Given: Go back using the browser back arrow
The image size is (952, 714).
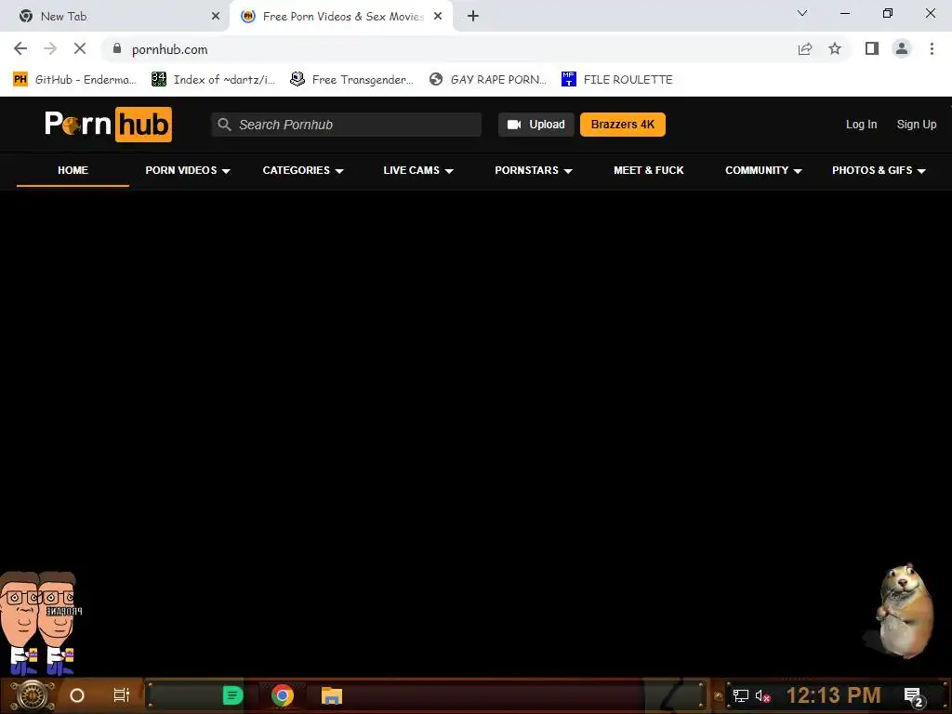Looking at the screenshot, I should coord(20,48).
